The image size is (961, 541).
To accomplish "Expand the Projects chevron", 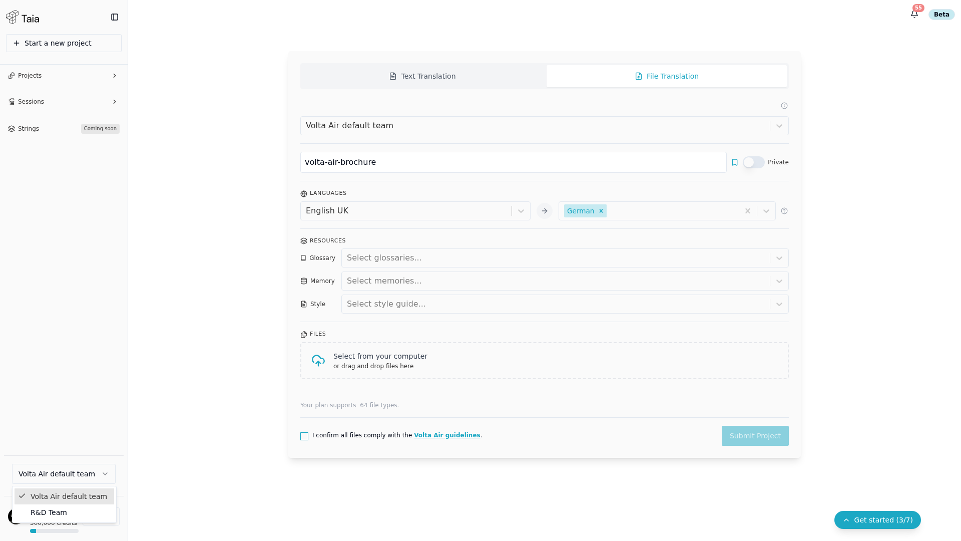I will pos(115,76).
